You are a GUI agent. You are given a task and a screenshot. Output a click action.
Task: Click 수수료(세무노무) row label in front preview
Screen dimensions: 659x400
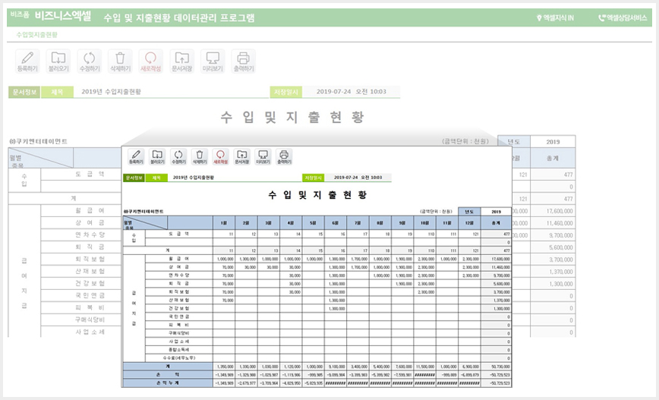tap(179, 358)
